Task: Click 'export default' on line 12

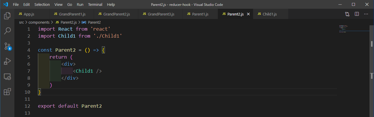Action: [58, 106]
